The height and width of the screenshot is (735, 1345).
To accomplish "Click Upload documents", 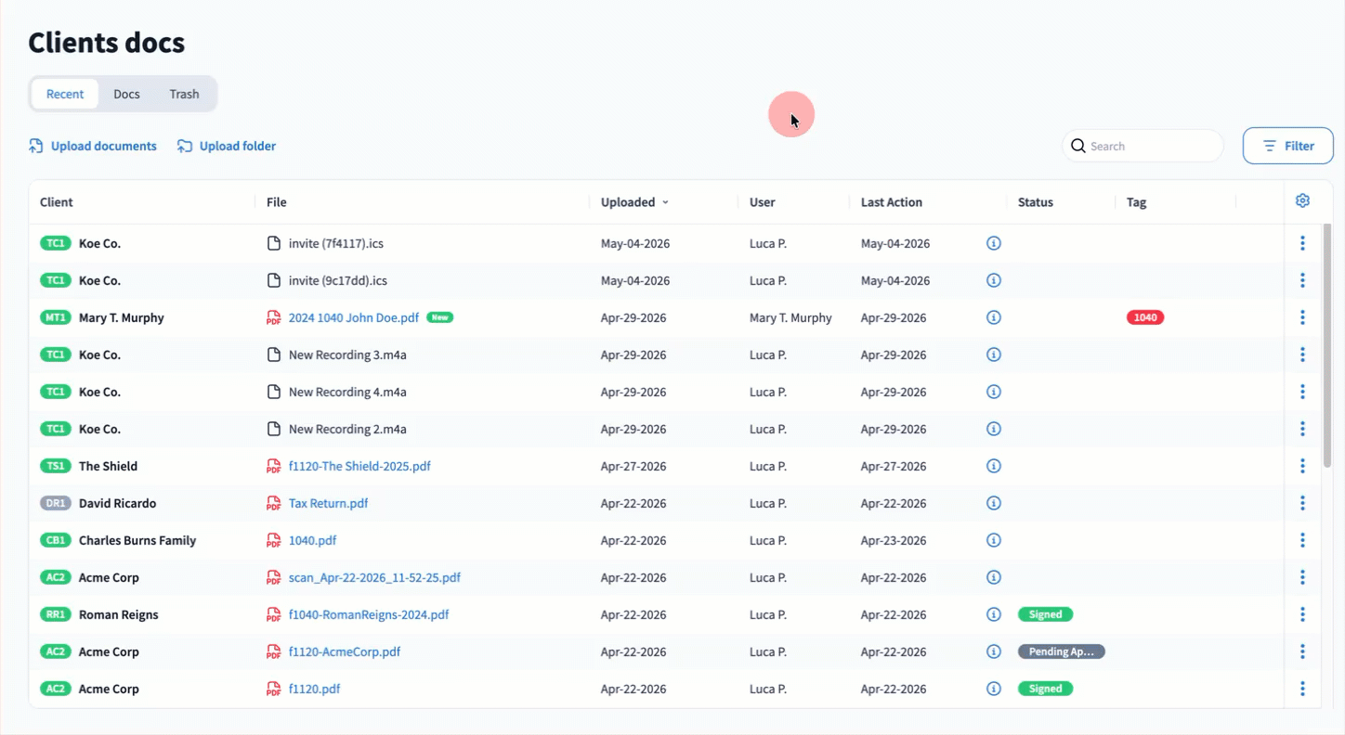I will click(x=93, y=146).
